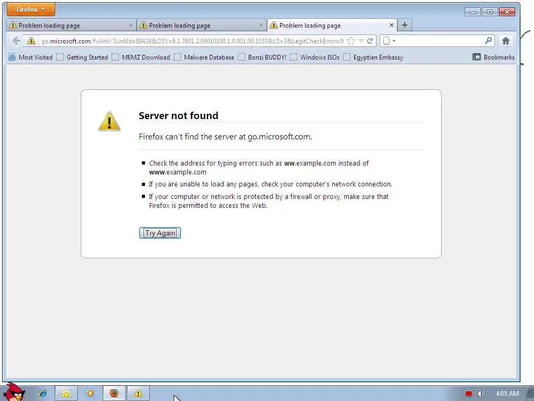Open a new tab with the plus button
This screenshot has height=401, width=534.
(405, 25)
